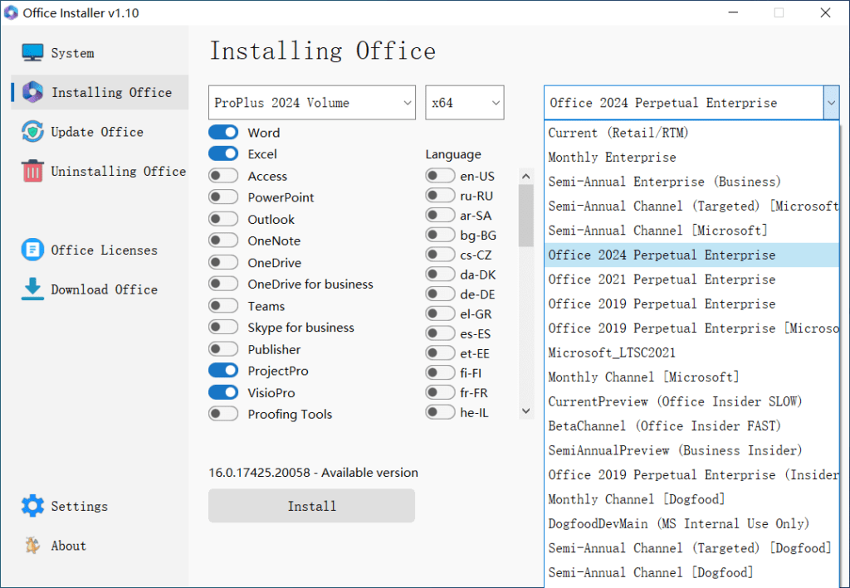Select Current (Retail/RTM) channel
Screen dimensions: 850x588
point(691,133)
